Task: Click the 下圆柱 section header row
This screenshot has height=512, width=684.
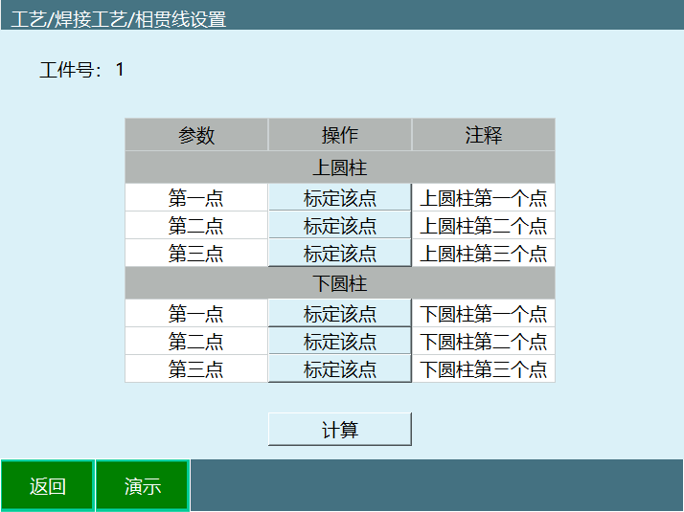Action: (x=340, y=284)
